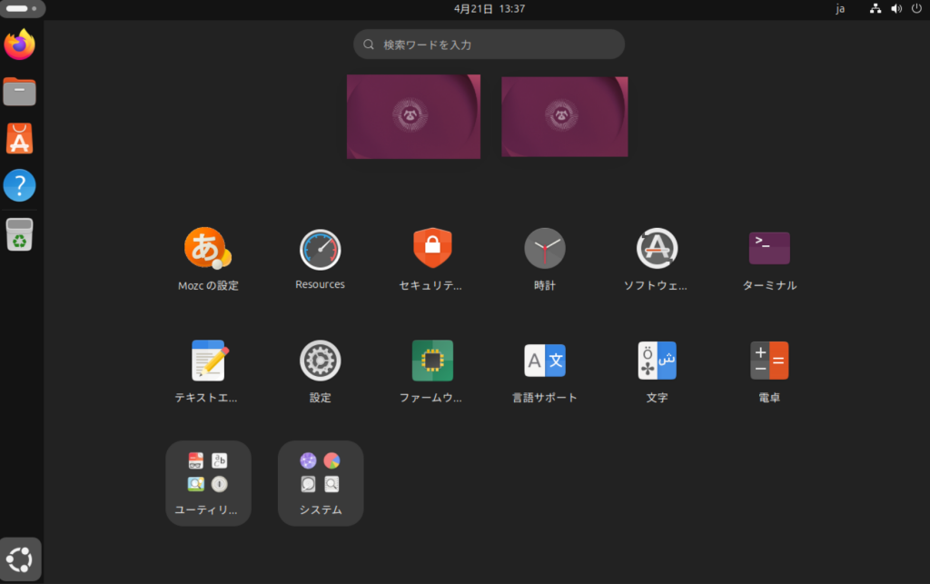This screenshot has width=930, height=584.
Task: Open the 4月21日 13:37 calendar menu
Action: [489, 9]
